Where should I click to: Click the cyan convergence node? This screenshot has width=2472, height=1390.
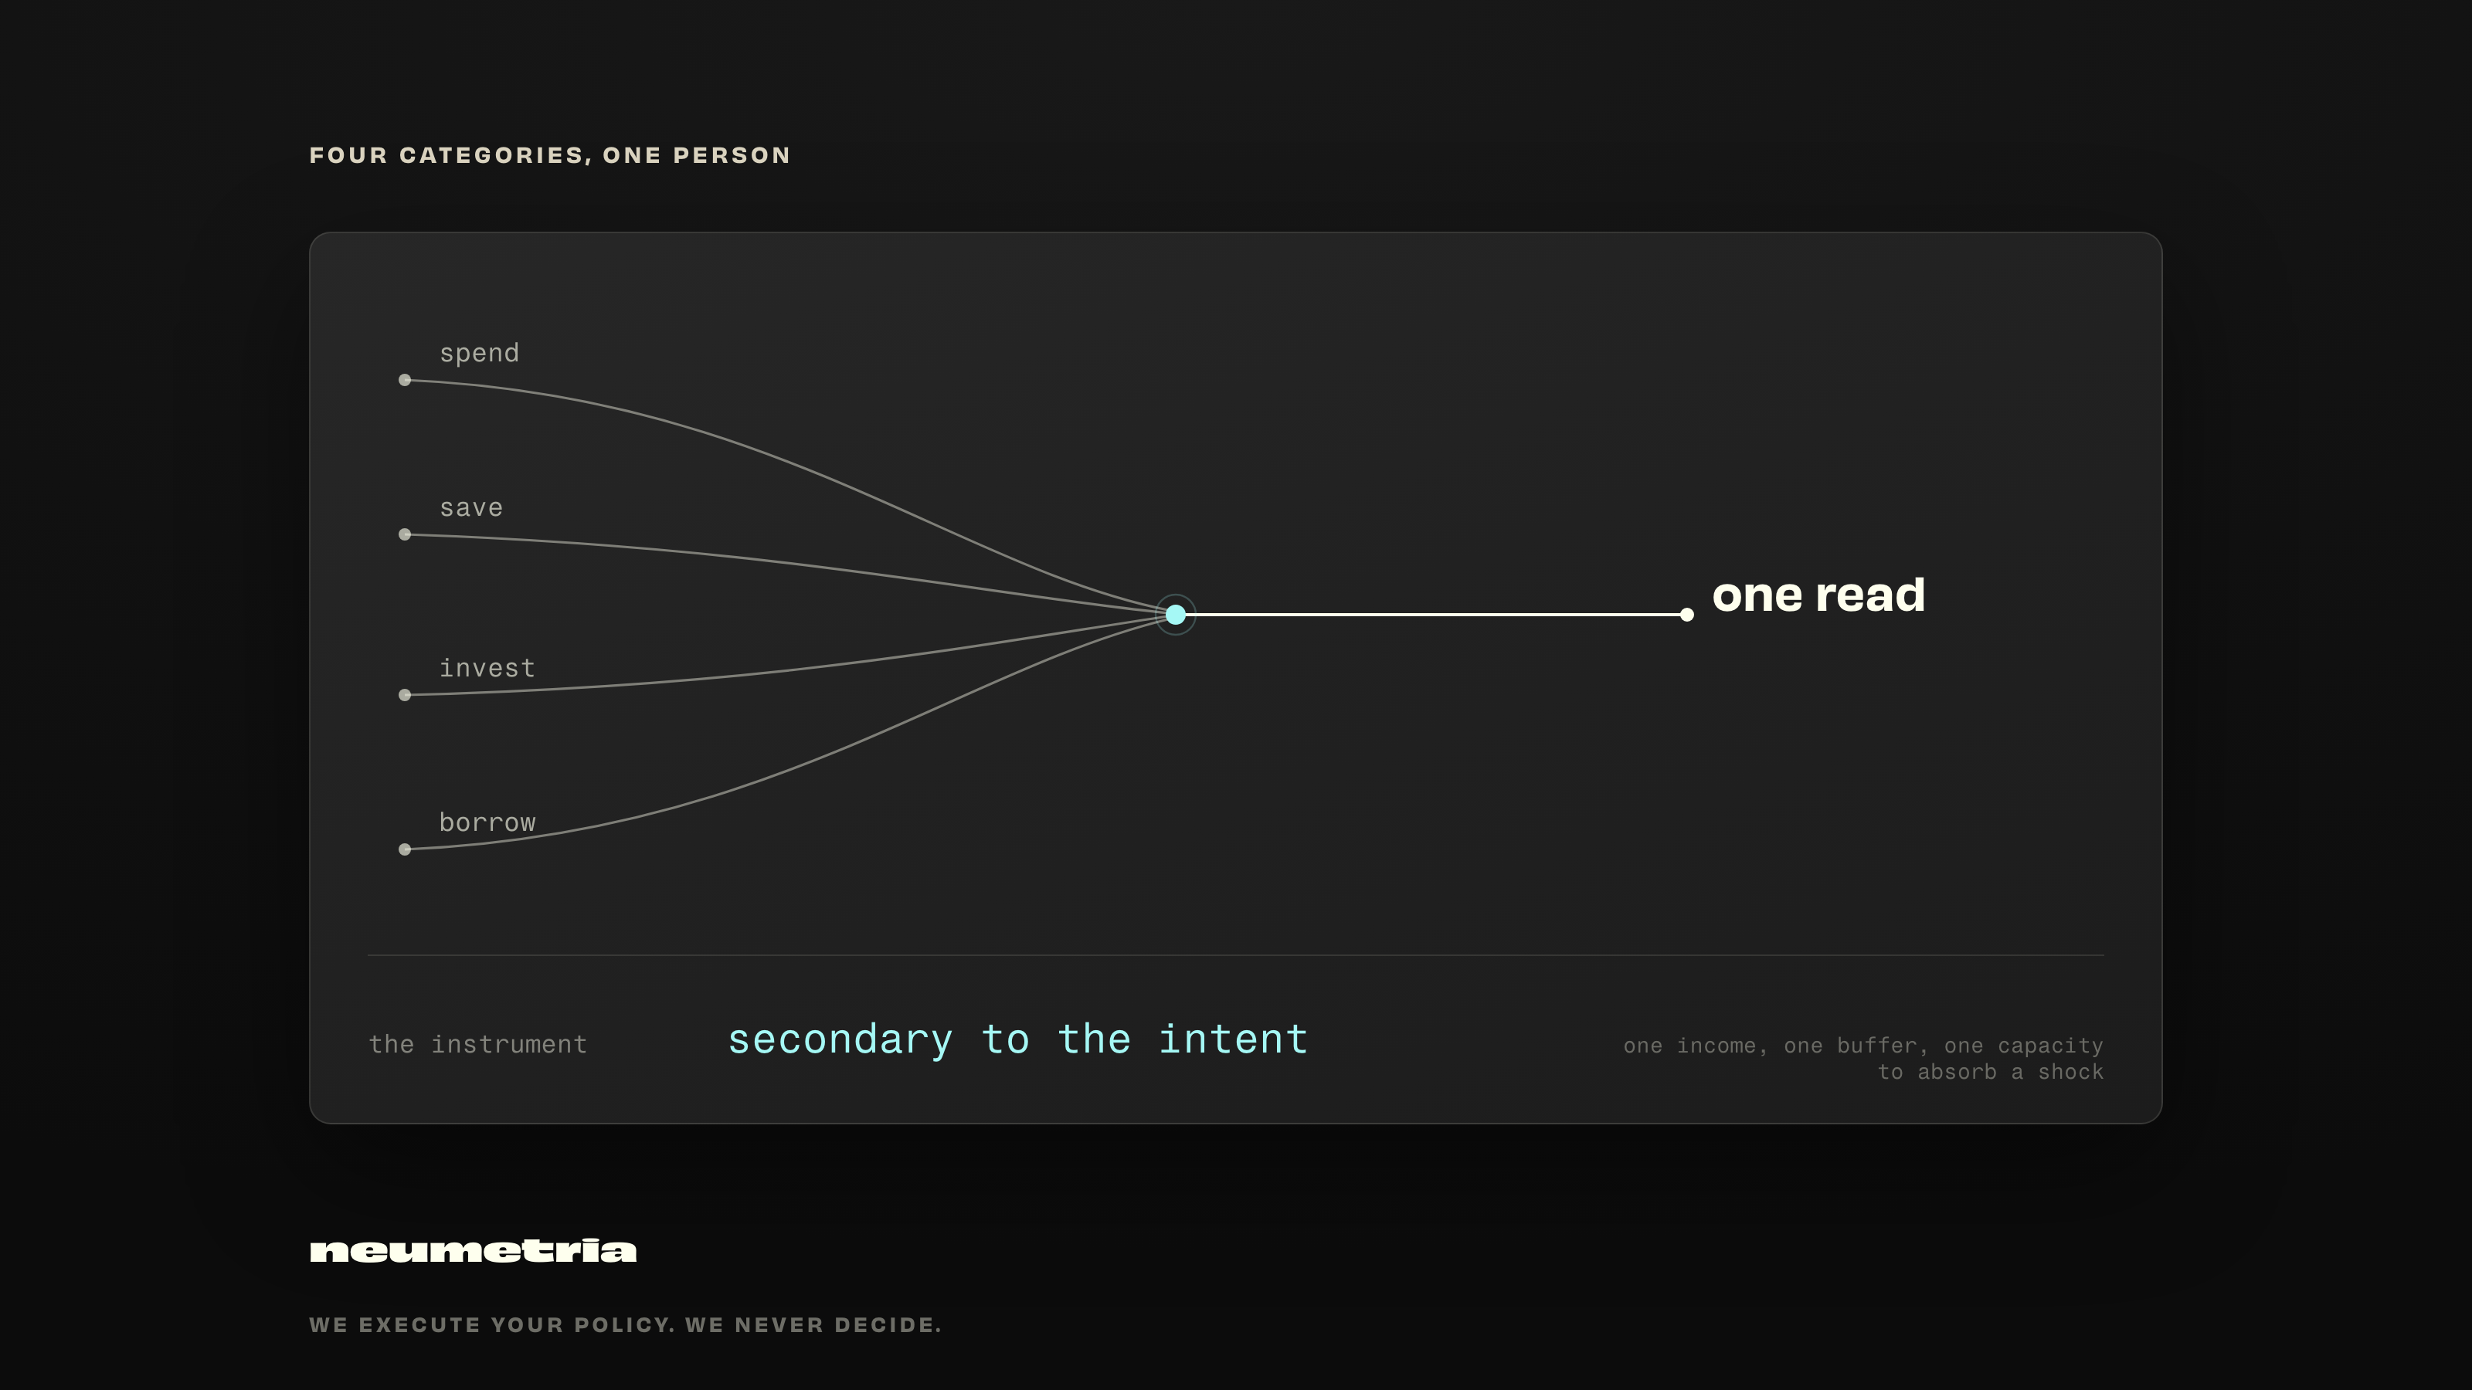click(1176, 615)
